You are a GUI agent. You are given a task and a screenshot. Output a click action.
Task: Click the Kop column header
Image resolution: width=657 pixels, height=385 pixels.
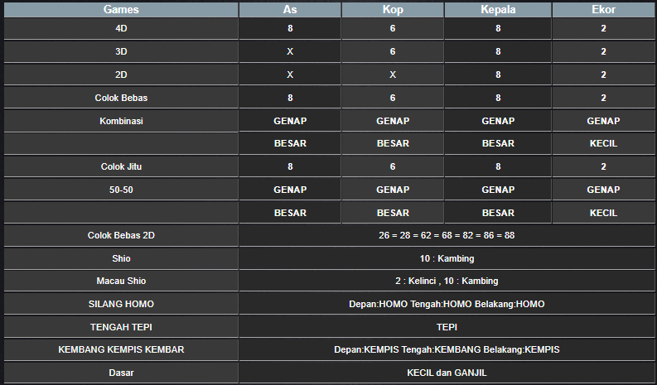click(393, 9)
